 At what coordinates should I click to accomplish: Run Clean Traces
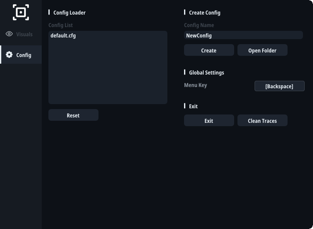click(263, 120)
